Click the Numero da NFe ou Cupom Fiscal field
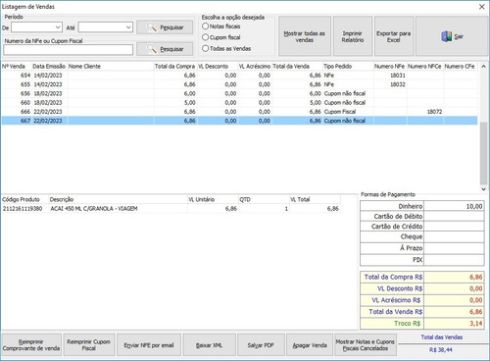The width and height of the screenshot is (490, 361). point(69,50)
